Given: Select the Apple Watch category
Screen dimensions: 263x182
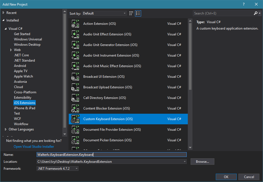Looking at the screenshot, I should (x=23, y=76).
